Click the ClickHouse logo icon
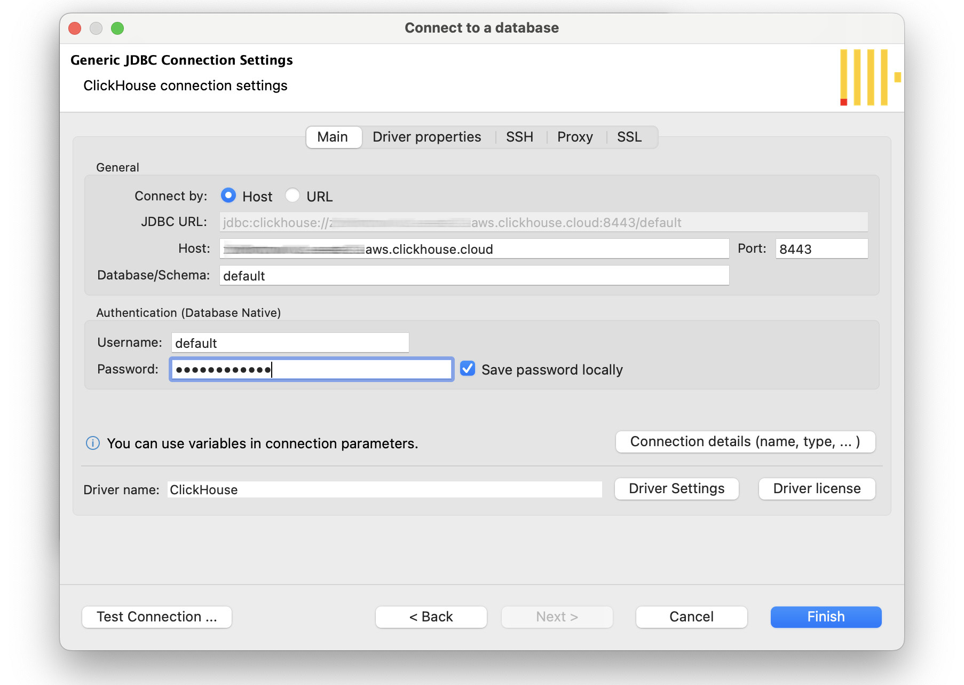This screenshot has height=685, width=964. pyautogui.click(x=868, y=77)
